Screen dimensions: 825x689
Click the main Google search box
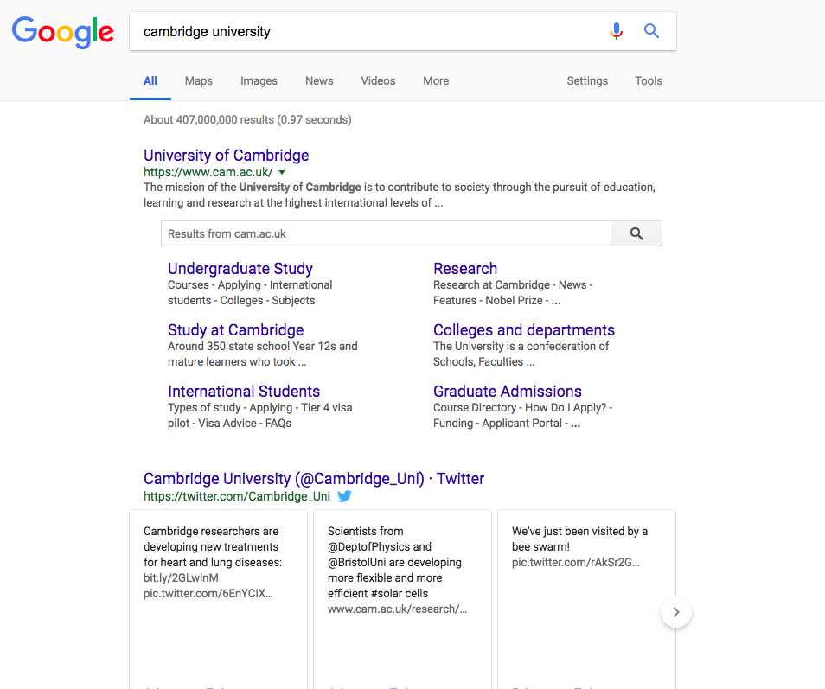coord(363,32)
